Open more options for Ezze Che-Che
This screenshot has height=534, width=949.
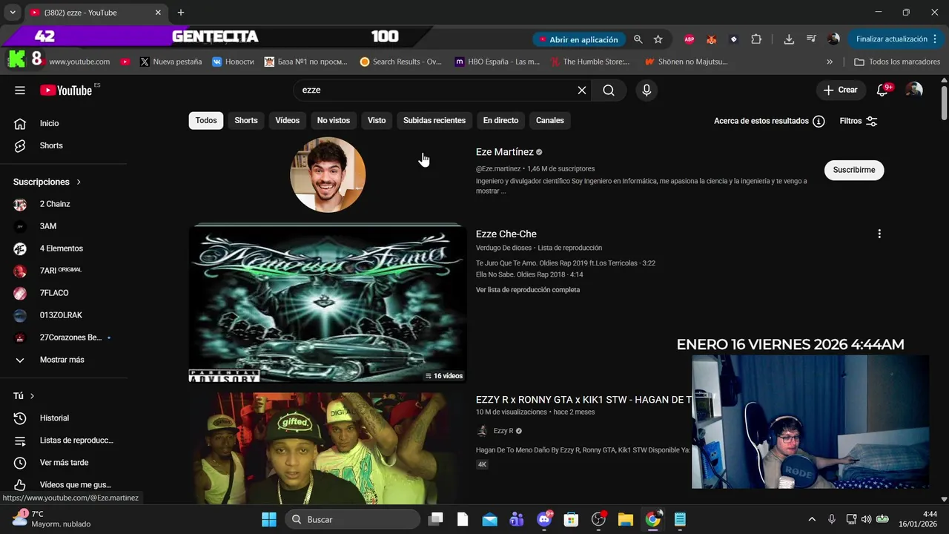(879, 234)
